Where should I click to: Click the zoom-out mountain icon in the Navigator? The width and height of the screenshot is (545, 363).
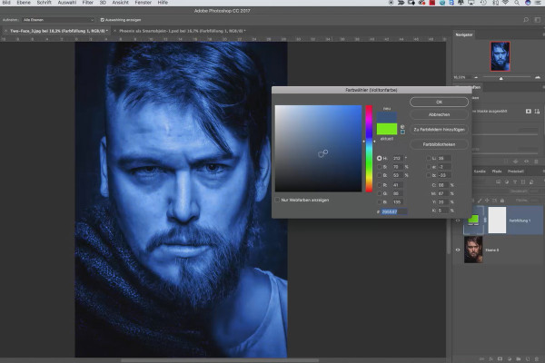pyautogui.click(x=476, y=77)
